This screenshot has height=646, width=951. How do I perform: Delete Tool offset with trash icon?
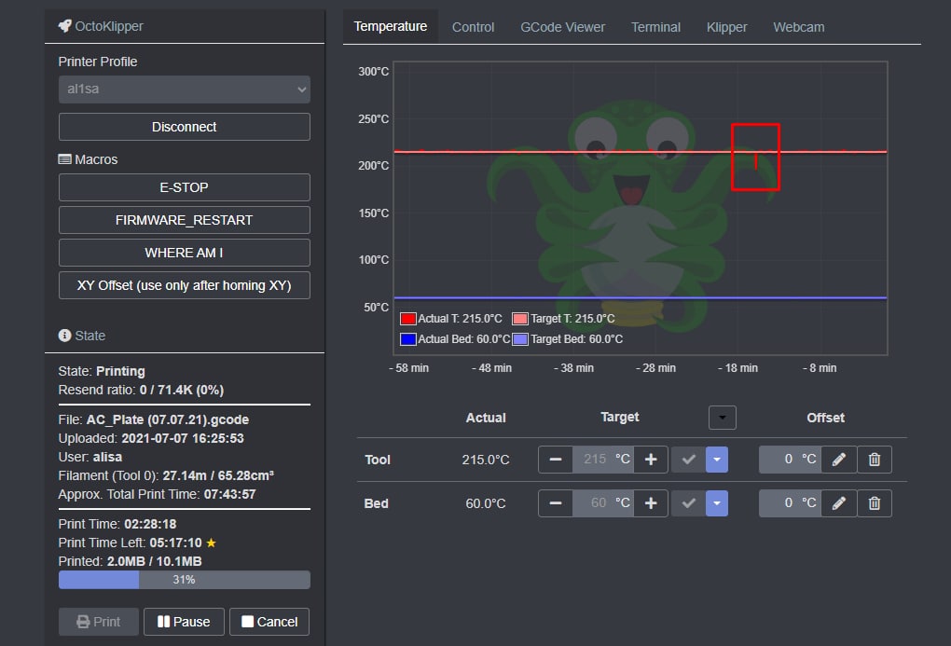(874, 460)
